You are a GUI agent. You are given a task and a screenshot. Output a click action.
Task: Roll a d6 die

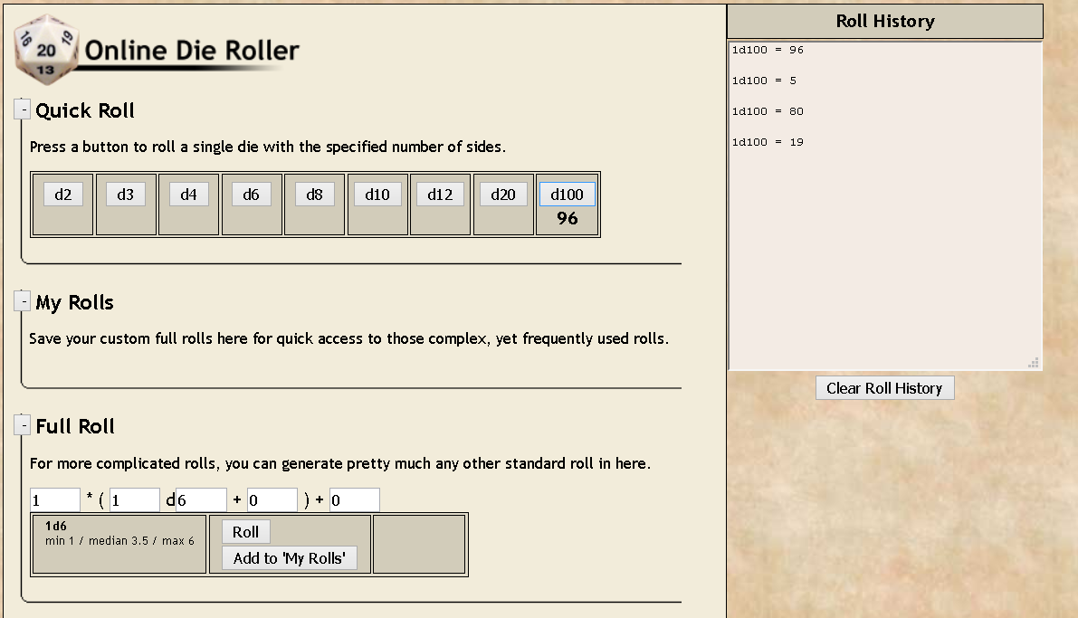tap(252, 195)
